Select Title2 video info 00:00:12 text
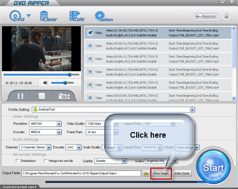The width and height of the screenshot is (238, 189). pos(132,44)
